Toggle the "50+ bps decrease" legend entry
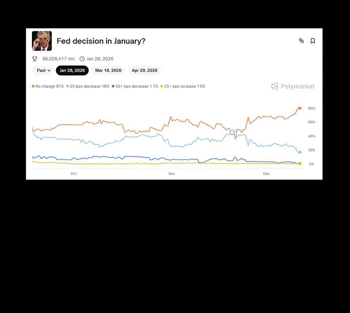The height and width of the screenshot is (313, 350). (x=135, y=86)
